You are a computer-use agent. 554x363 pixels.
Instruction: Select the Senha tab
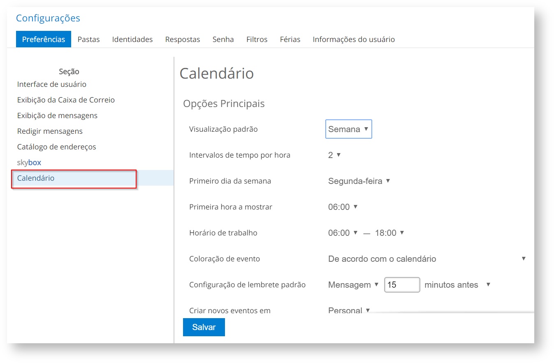point(223,40)
